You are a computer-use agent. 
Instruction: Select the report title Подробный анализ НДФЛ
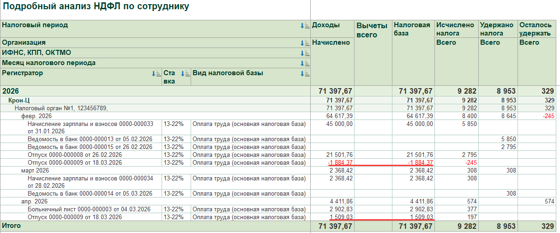(96, 7)
